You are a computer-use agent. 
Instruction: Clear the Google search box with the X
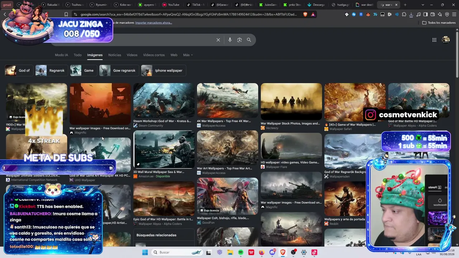[x=218, y=40]
